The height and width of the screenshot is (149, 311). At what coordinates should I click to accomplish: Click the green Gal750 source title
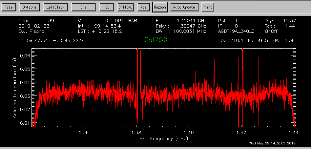[155, 40]
